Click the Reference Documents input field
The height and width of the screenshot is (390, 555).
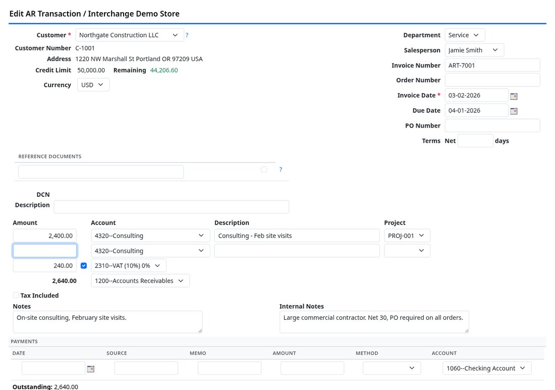click(101, 172)
